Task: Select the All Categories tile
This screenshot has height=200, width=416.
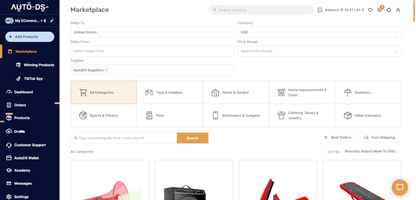Action: 104,93
